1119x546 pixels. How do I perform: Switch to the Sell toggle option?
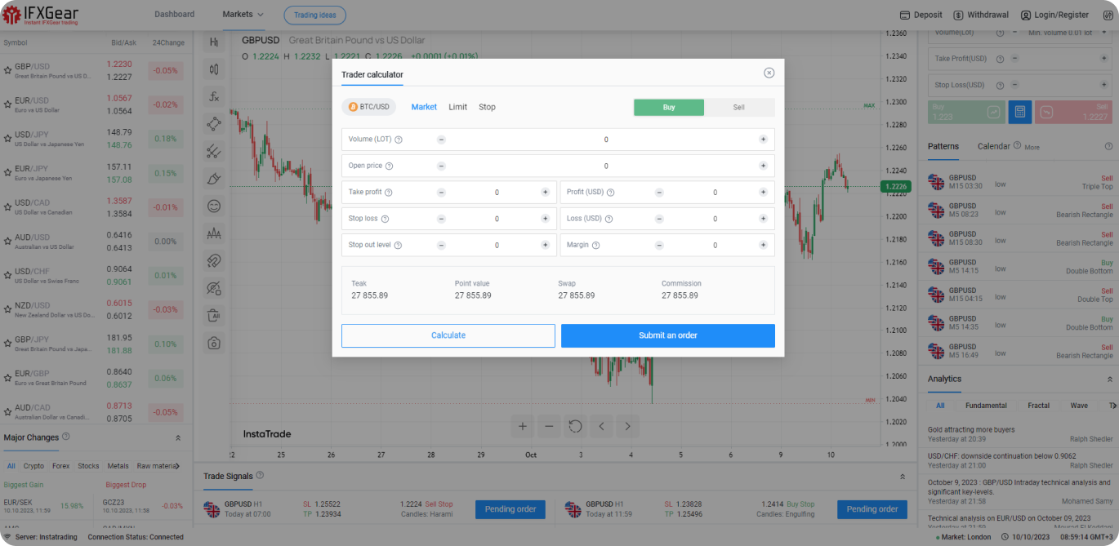tap(738, 107)
